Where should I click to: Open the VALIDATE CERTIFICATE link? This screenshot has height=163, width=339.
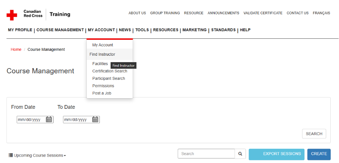coord(263,13)
